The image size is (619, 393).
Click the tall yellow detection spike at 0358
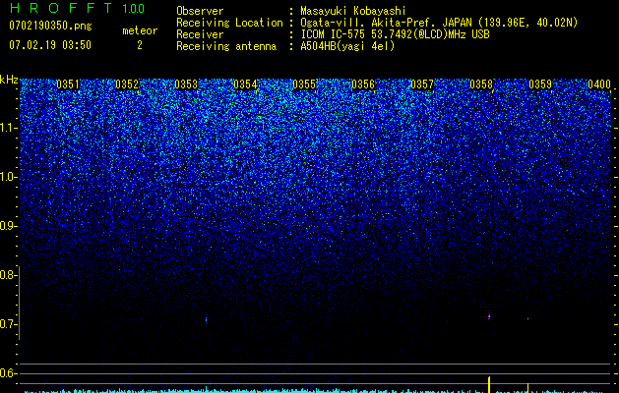pyautogui.click(x=489, y=384)
